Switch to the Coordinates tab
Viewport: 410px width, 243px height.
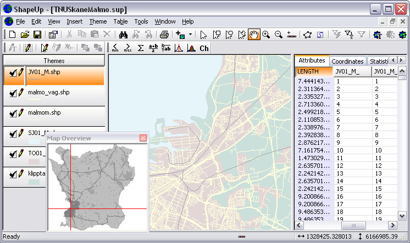click(x=347, y=61)
